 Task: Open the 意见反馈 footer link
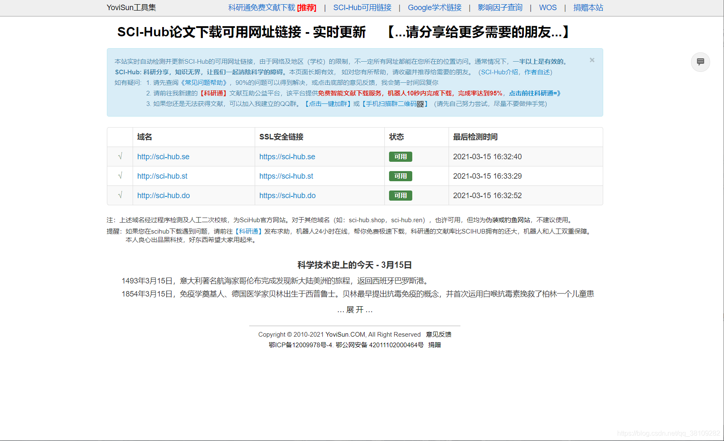(x=438, y=335)
